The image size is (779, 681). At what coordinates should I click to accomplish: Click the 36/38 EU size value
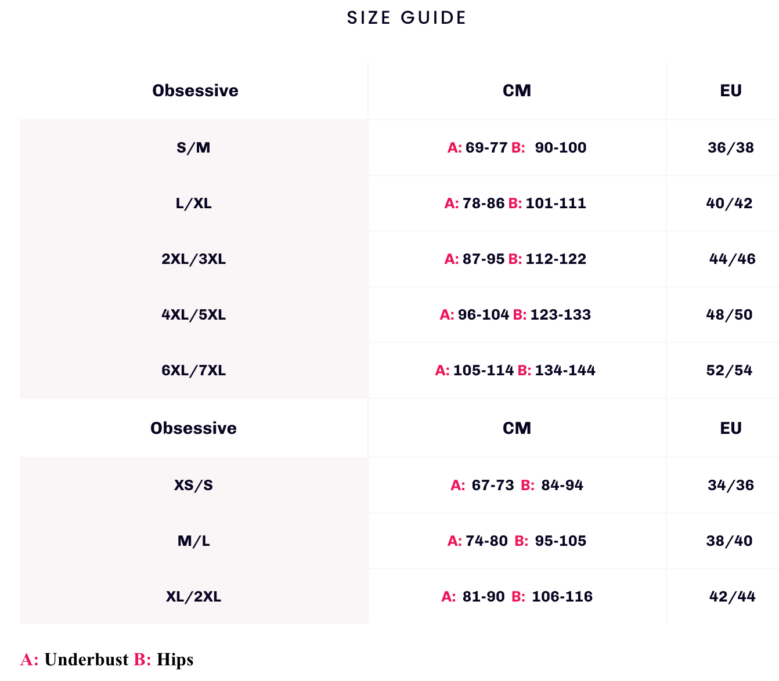pos(730,148)
